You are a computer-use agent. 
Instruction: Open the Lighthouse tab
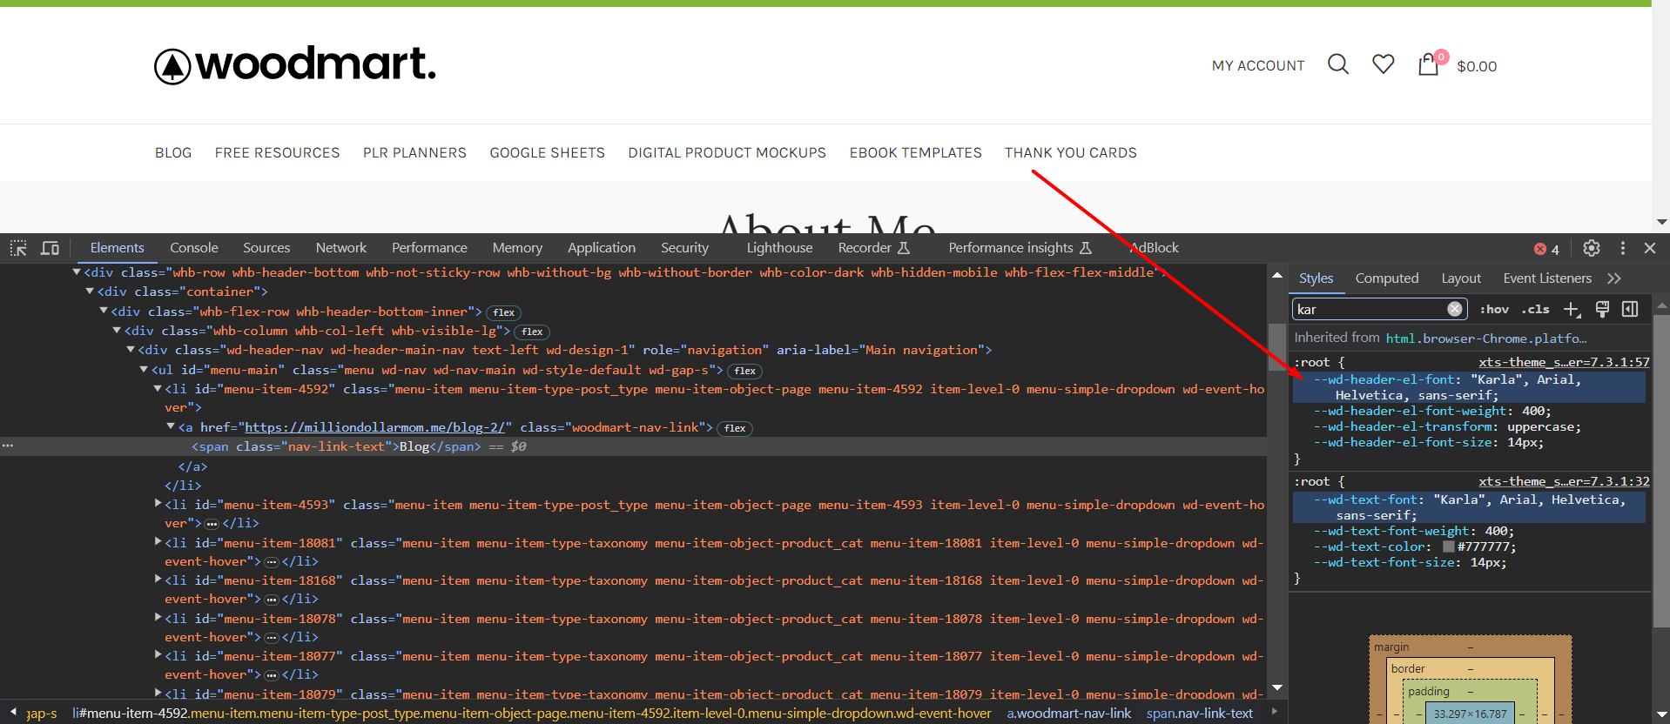[x=779, y=248]
